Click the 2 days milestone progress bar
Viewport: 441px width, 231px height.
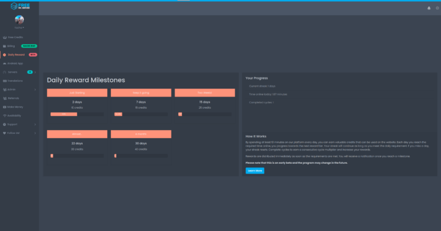(x=77, y=114)
